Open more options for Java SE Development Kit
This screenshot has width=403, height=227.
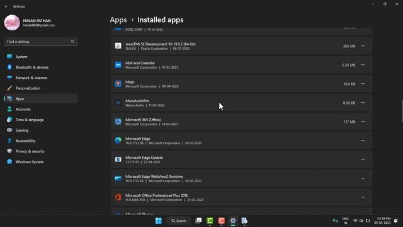363,46
